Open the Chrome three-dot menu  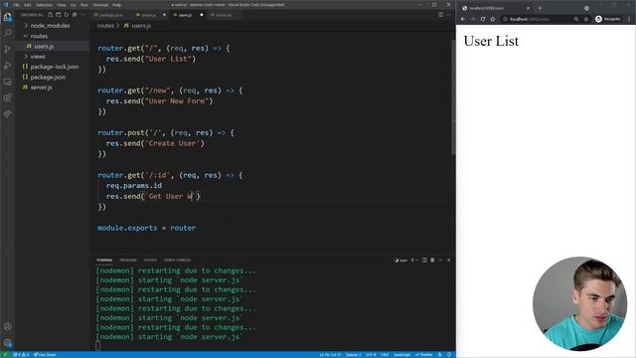(x=629, y=19)
